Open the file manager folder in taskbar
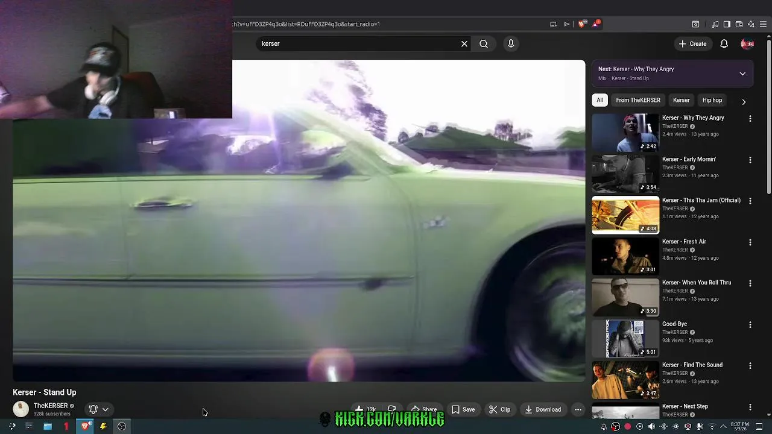The height and width of the screenshot is (434, 772). pos(47,426)
